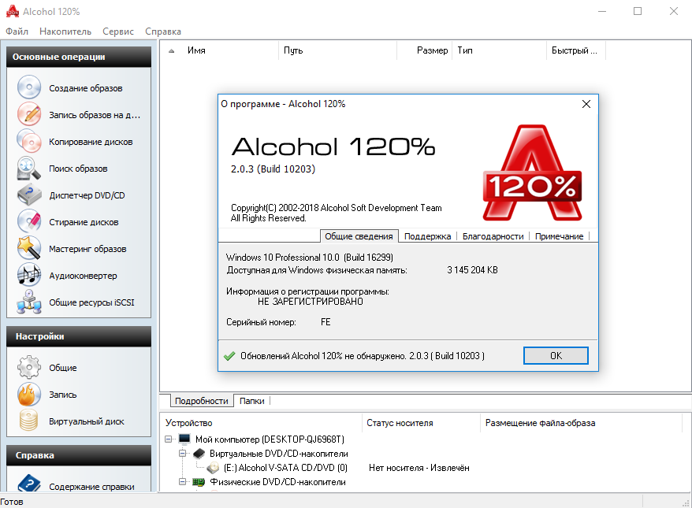Open Содержание справки help book icon
This screenshot has height=508, width=692.
point(29,484)
